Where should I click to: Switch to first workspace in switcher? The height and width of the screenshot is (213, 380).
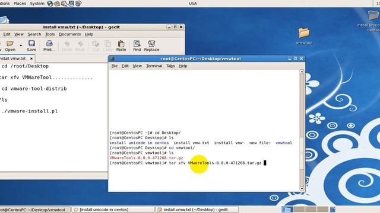pos(287,209)
